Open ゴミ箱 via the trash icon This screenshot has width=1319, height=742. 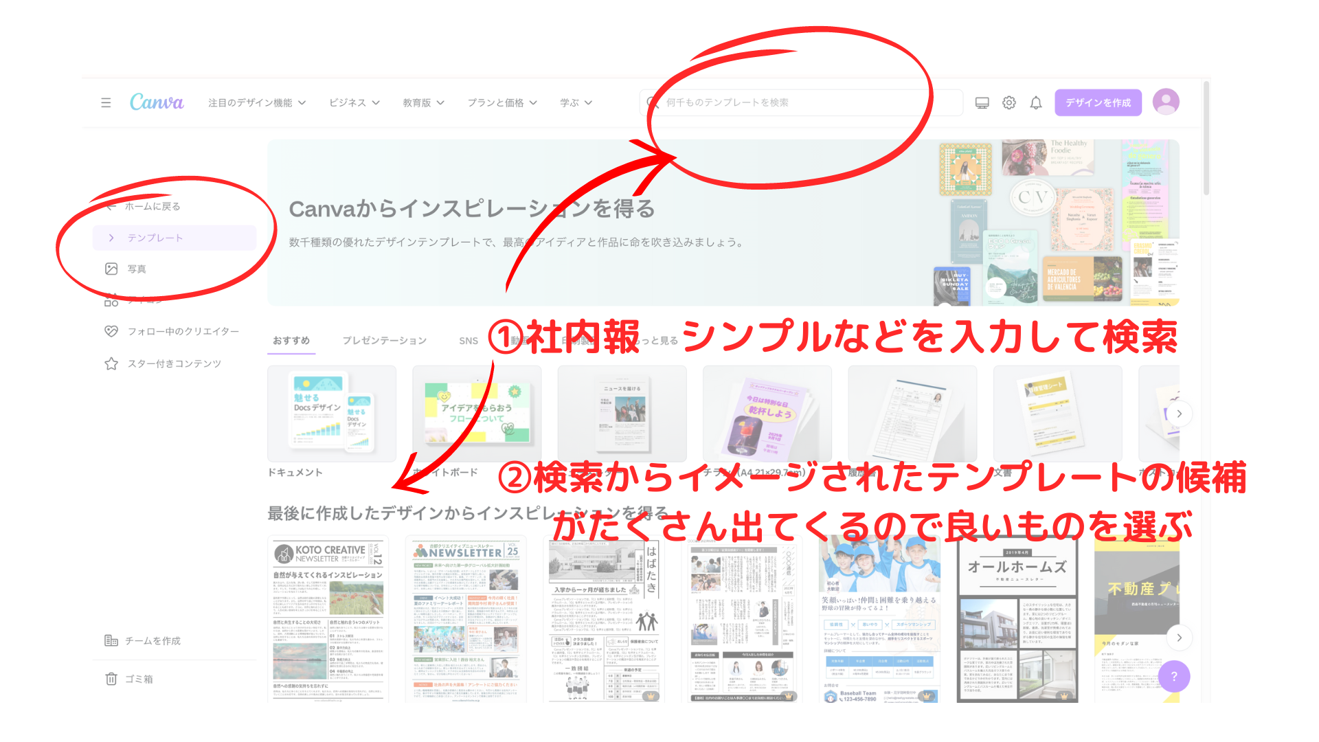pyautogui.click(x=112, y=678)
